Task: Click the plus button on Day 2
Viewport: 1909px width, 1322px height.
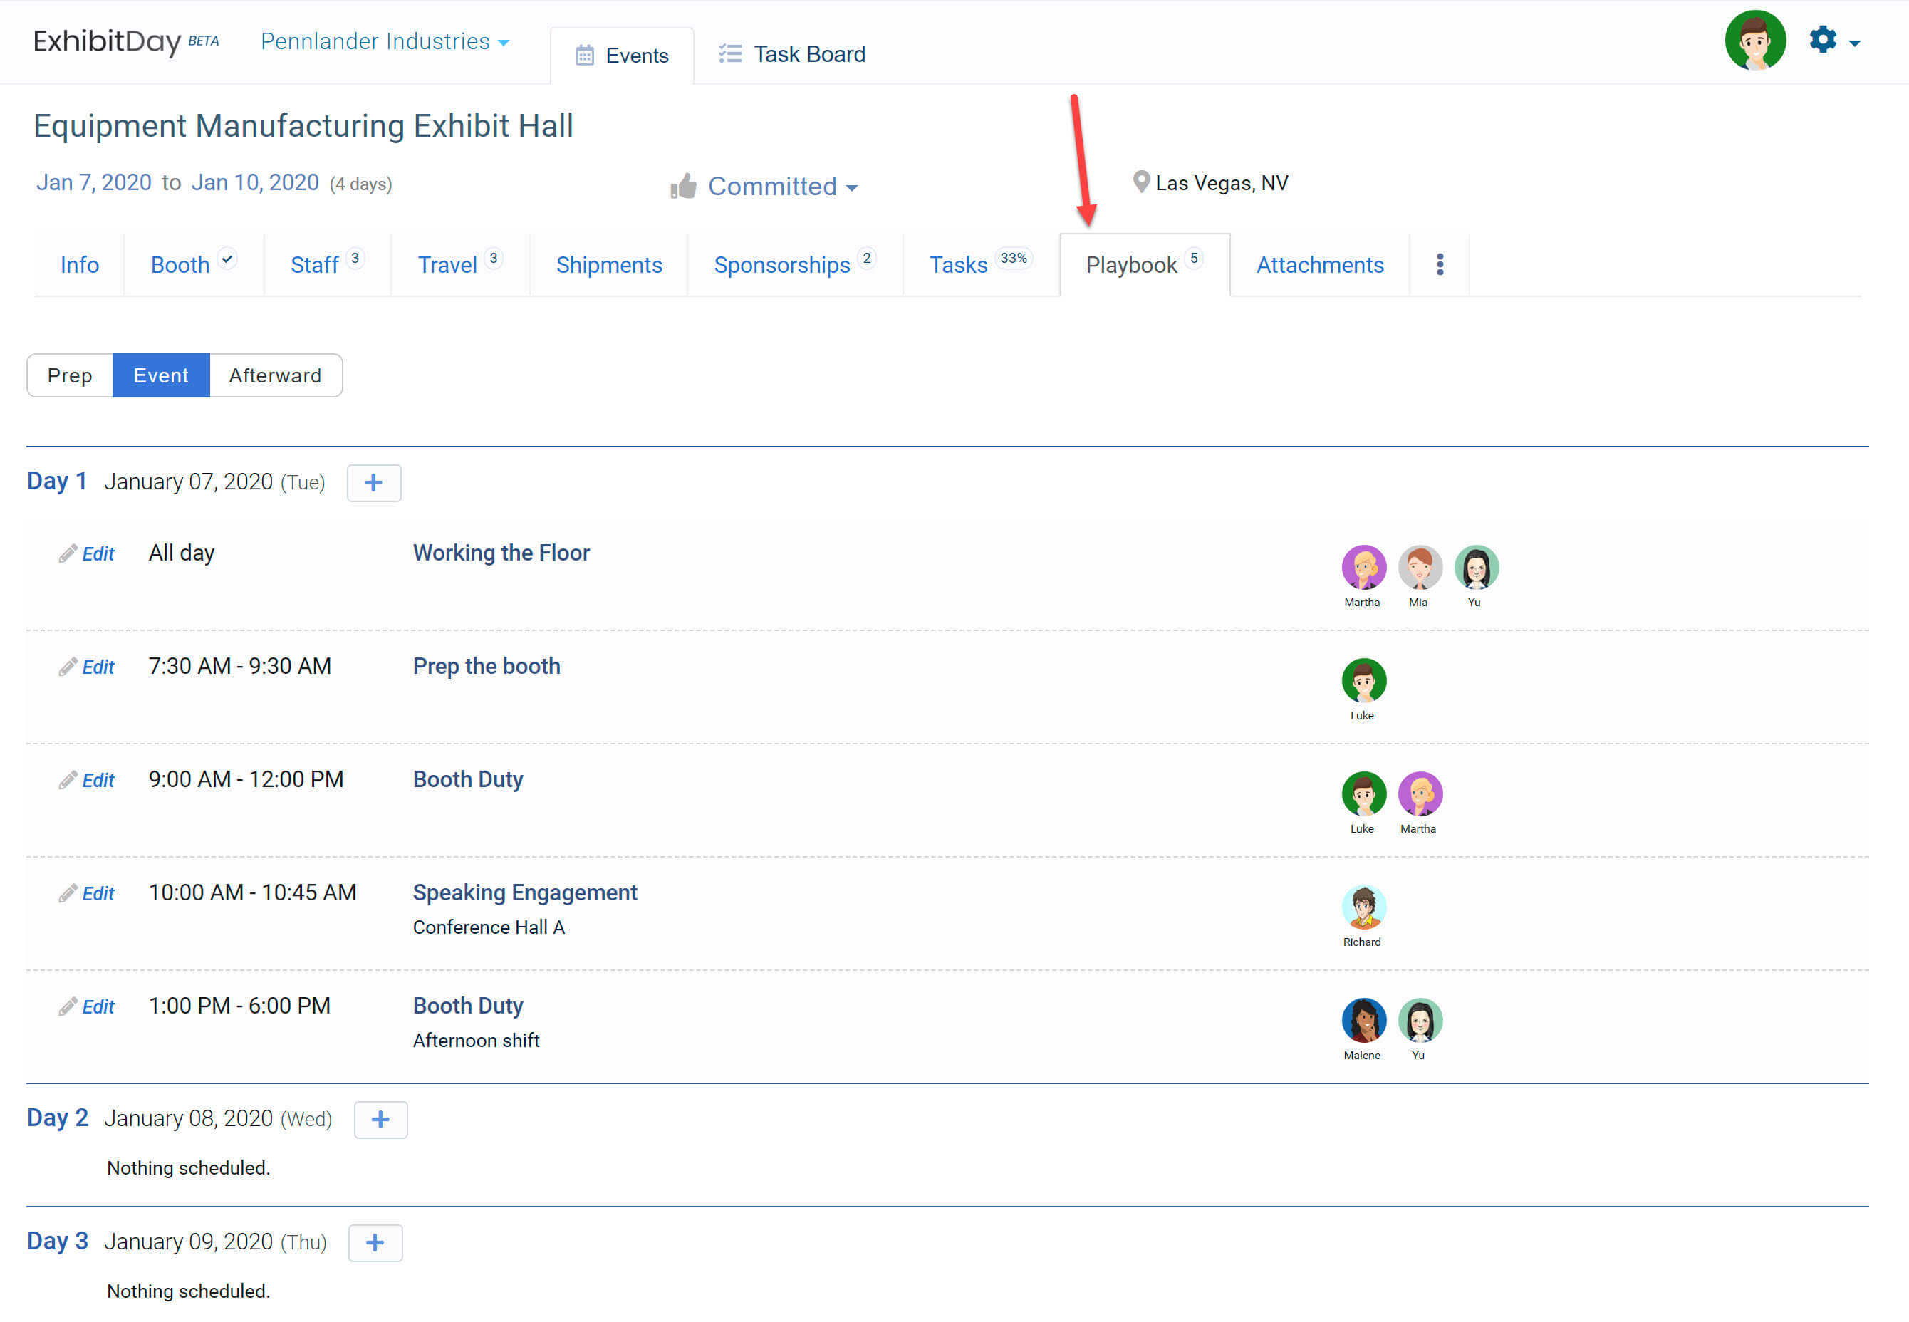Action: click(x=380, y=1119)
